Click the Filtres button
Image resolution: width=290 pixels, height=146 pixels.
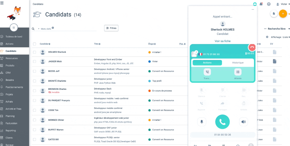[111, 28]
